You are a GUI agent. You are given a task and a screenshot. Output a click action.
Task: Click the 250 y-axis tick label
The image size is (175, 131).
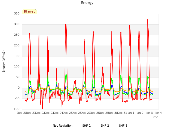(17, 35)
